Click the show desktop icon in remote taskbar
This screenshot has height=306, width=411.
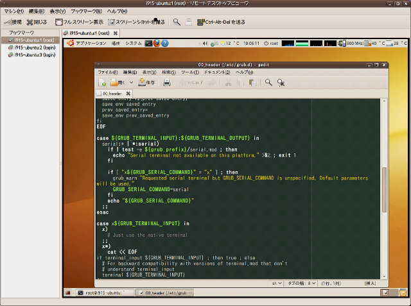click(68, 293)
